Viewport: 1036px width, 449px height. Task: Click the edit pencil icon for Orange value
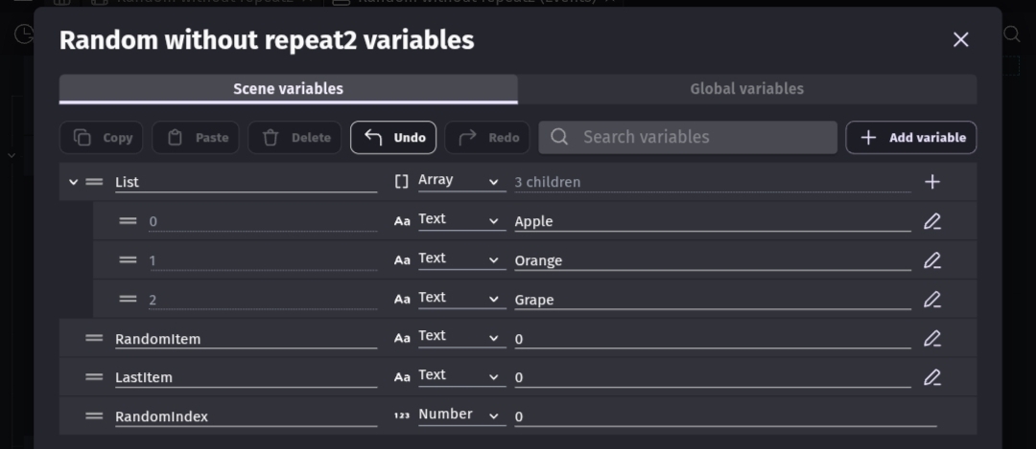[931, 260]
